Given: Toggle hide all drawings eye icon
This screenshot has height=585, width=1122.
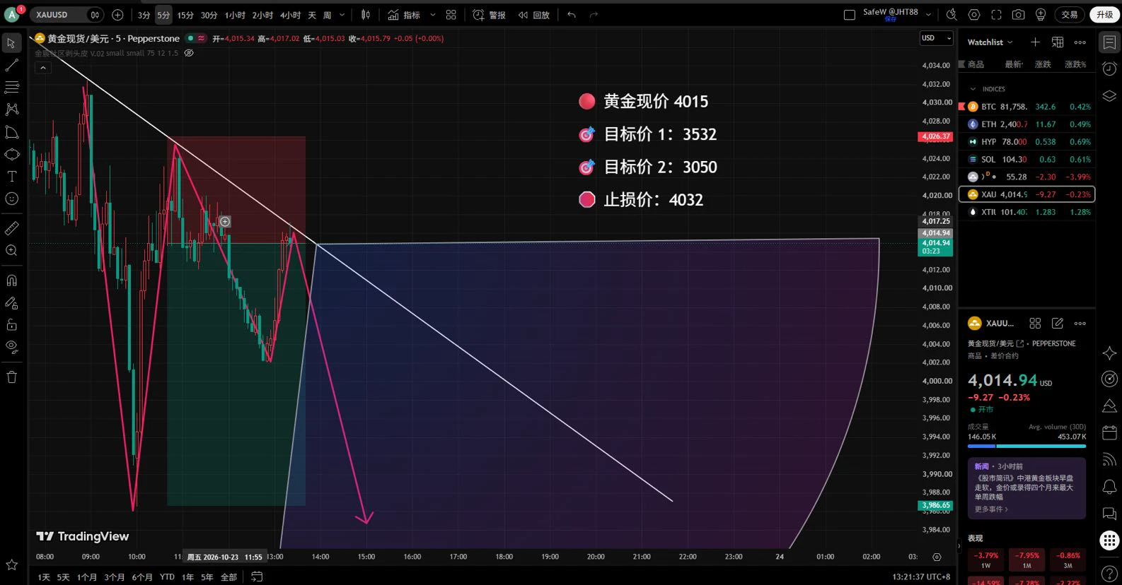Looking at the screenshot, I should [12, 347].
